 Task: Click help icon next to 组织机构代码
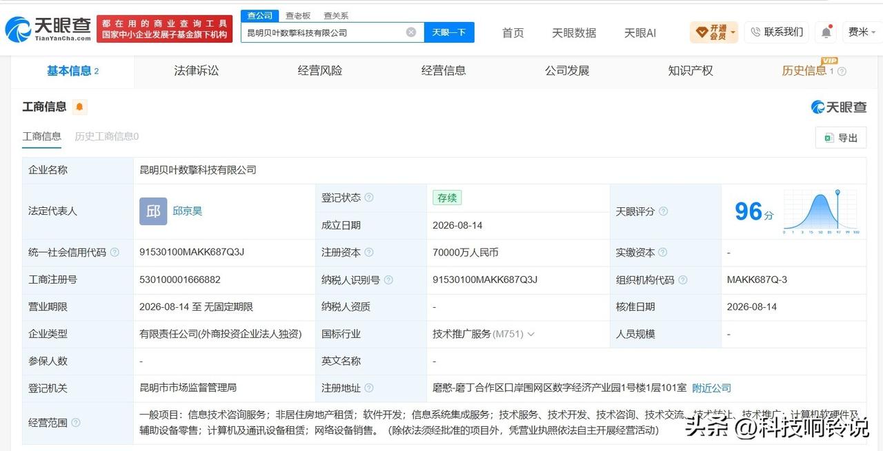[x=682, y=280]
